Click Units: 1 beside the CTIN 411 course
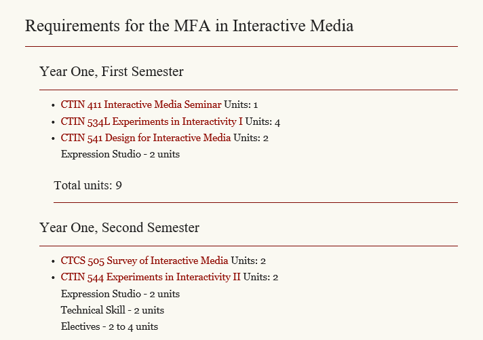Viewport: 483px width, 340px height. pyautogui.click(x=241, y=105)
